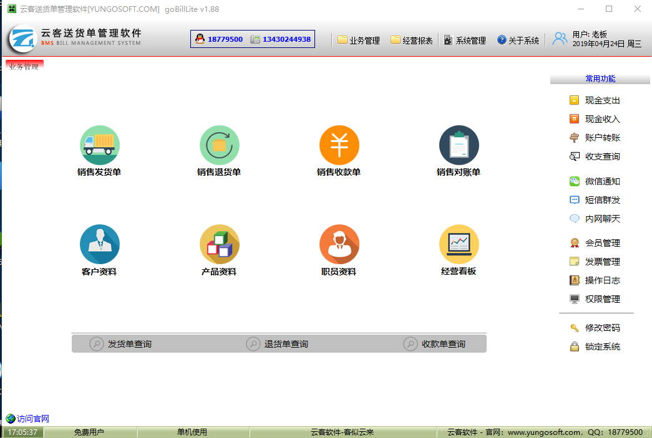The width and height of the screenshot is (652, 438).
Task: Click the 17:05:37 clock in status bar
Action: point(22,432)
